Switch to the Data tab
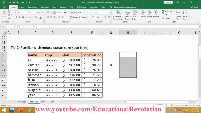Viewport: 201px width, 113px height. [54, 7]
